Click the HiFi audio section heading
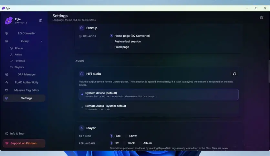This screenshot has width=270, height=156. pyautogui.click(x=94, y=74)
